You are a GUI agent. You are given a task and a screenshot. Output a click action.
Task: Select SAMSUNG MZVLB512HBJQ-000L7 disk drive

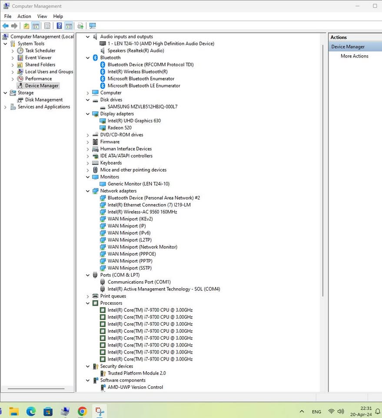[x=142, y=107]
